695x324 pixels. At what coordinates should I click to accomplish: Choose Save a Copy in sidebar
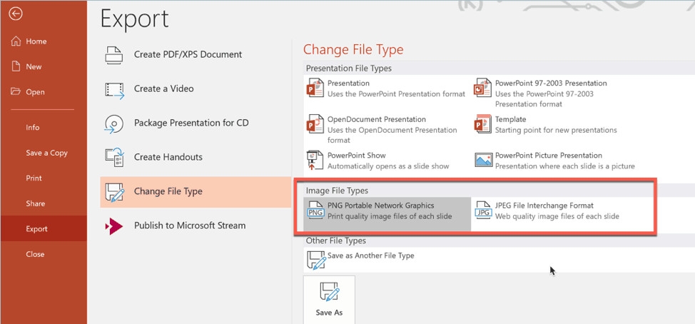tap(44, 153)
